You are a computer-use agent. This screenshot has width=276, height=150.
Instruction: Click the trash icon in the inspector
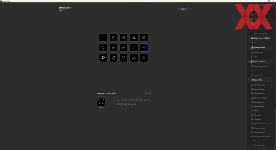point(149,94)
